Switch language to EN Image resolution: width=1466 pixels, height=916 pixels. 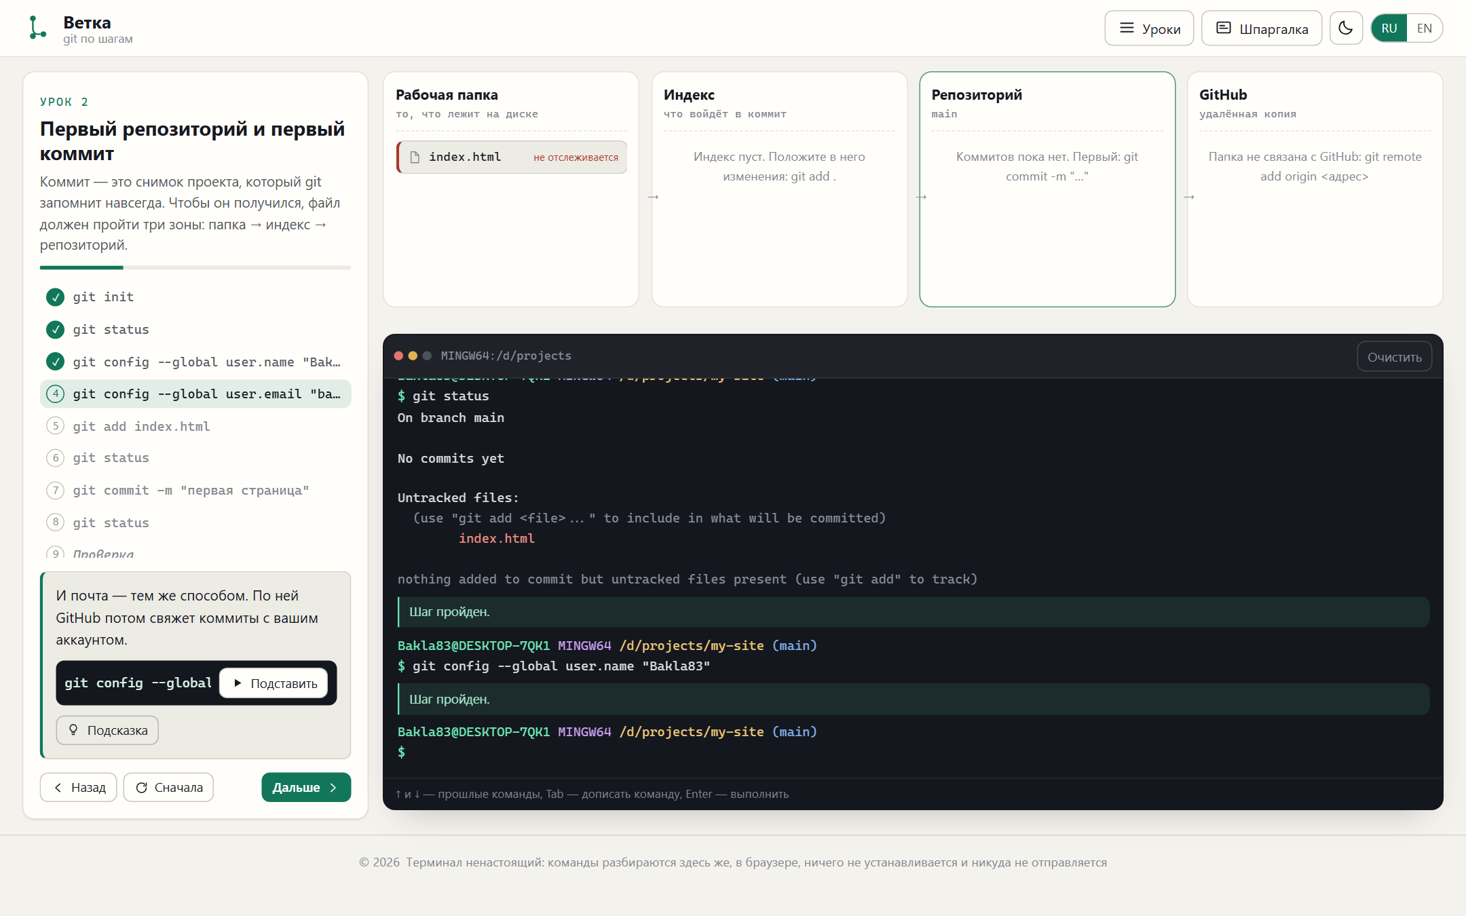[x=1424, y=28]
